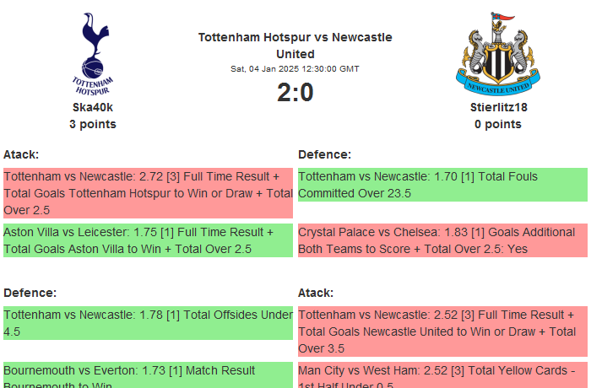Screen dimensions: 591x388
Task: Open the Stierlitz18 player name
Action: pos(497,107)
